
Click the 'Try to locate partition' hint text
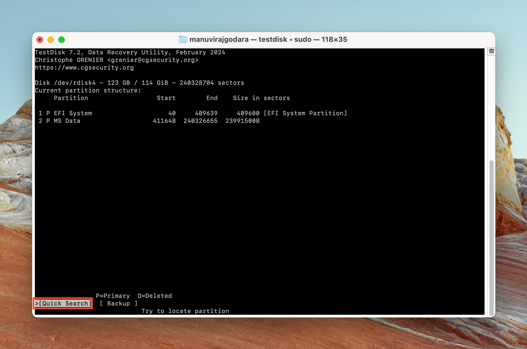[x=185, y=311]
